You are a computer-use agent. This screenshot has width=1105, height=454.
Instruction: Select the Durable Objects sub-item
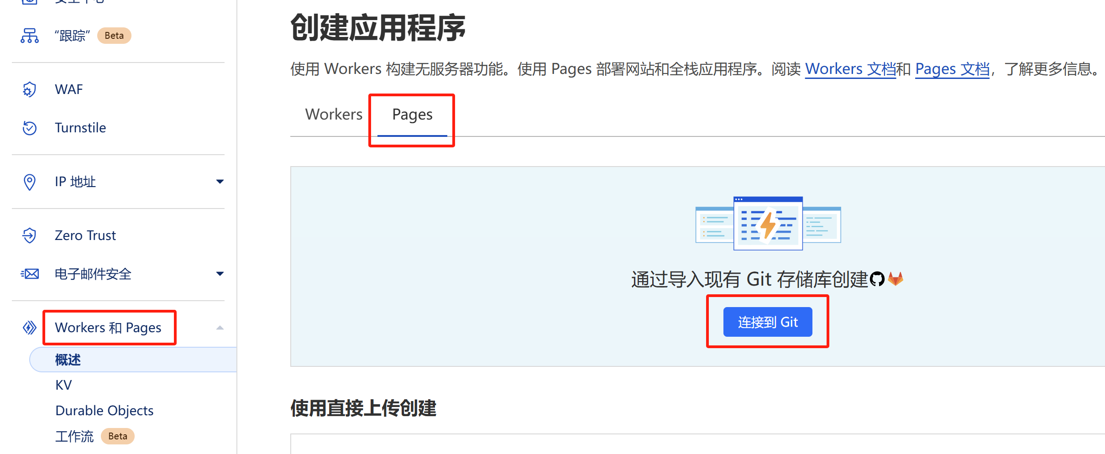click(105, 411)
